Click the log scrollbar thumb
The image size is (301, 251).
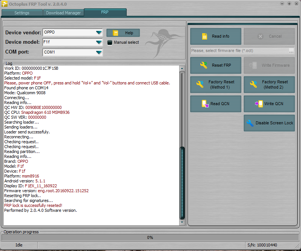[x=182, y=183]
